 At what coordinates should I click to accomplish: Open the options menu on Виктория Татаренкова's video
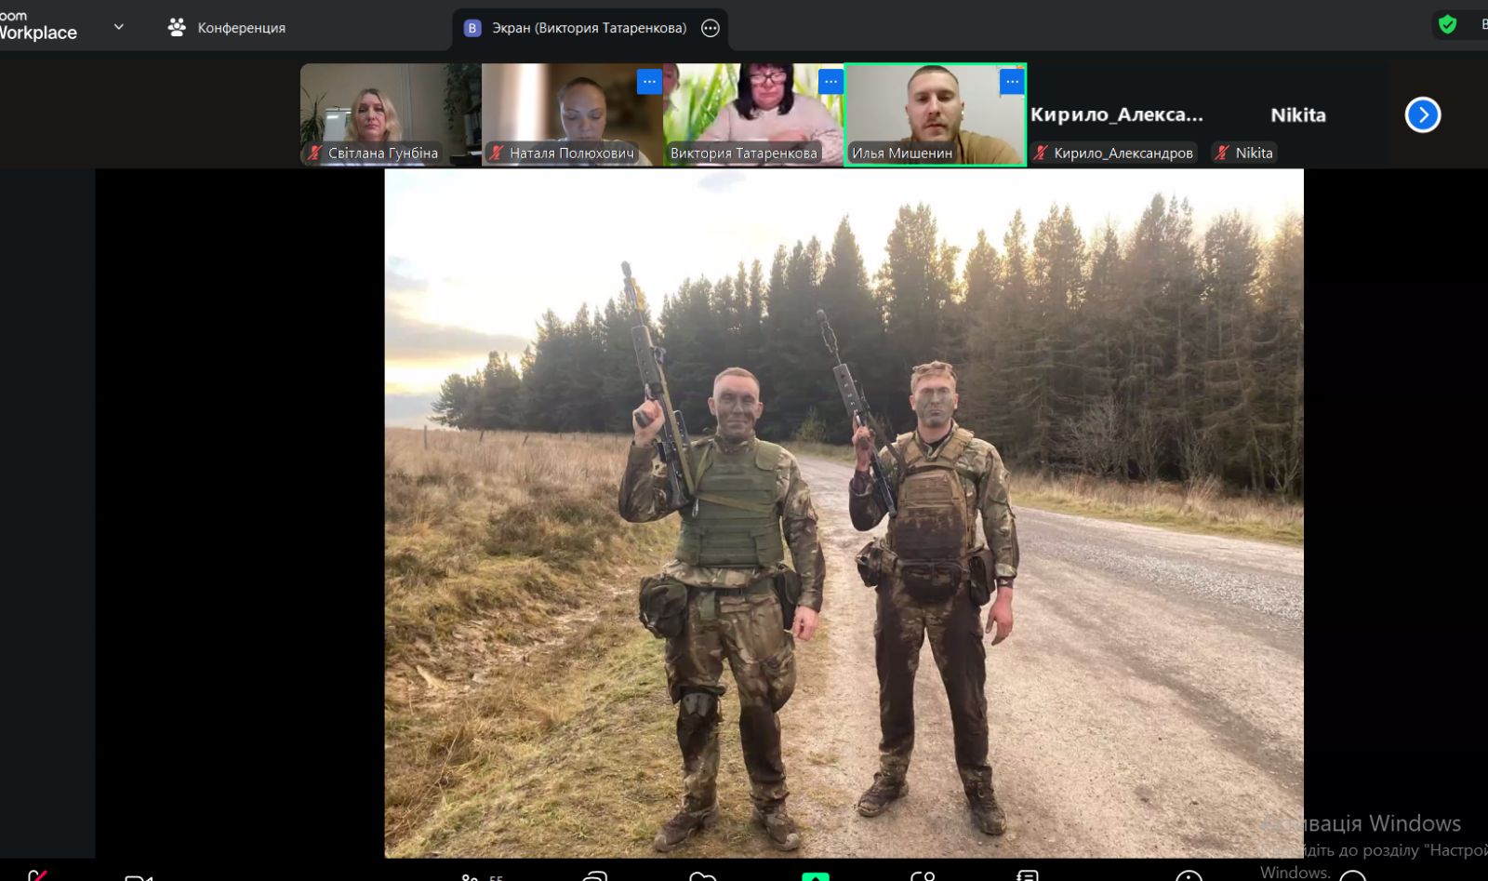(x=830, y=82)
